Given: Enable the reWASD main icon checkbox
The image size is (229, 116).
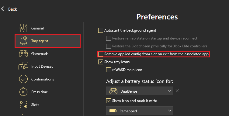Looking at the screenshot, I should click(x=108, y=70).
